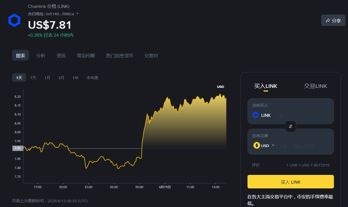Click the swap arrows icon between fields
Viewport: 348px width, 207px height.
pyautogui.click(x=291, y=126)
